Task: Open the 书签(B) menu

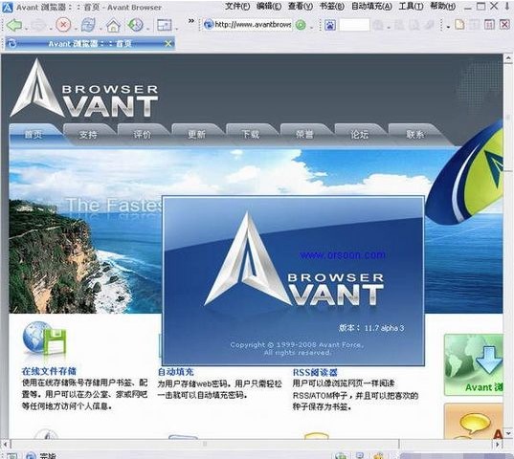Action: [332, 7]
